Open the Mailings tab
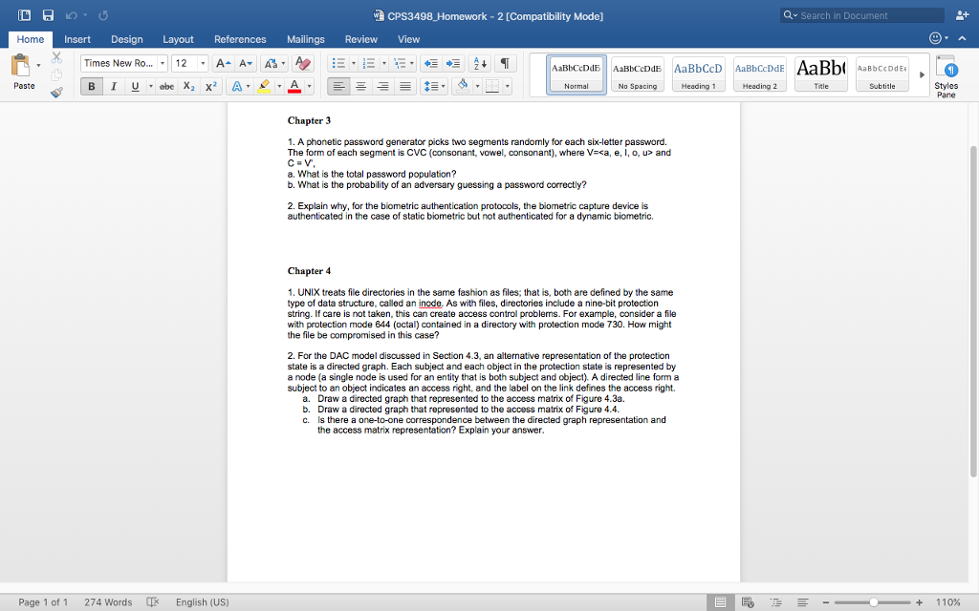This screenshot has height=611, width=979. coord(305,39)
